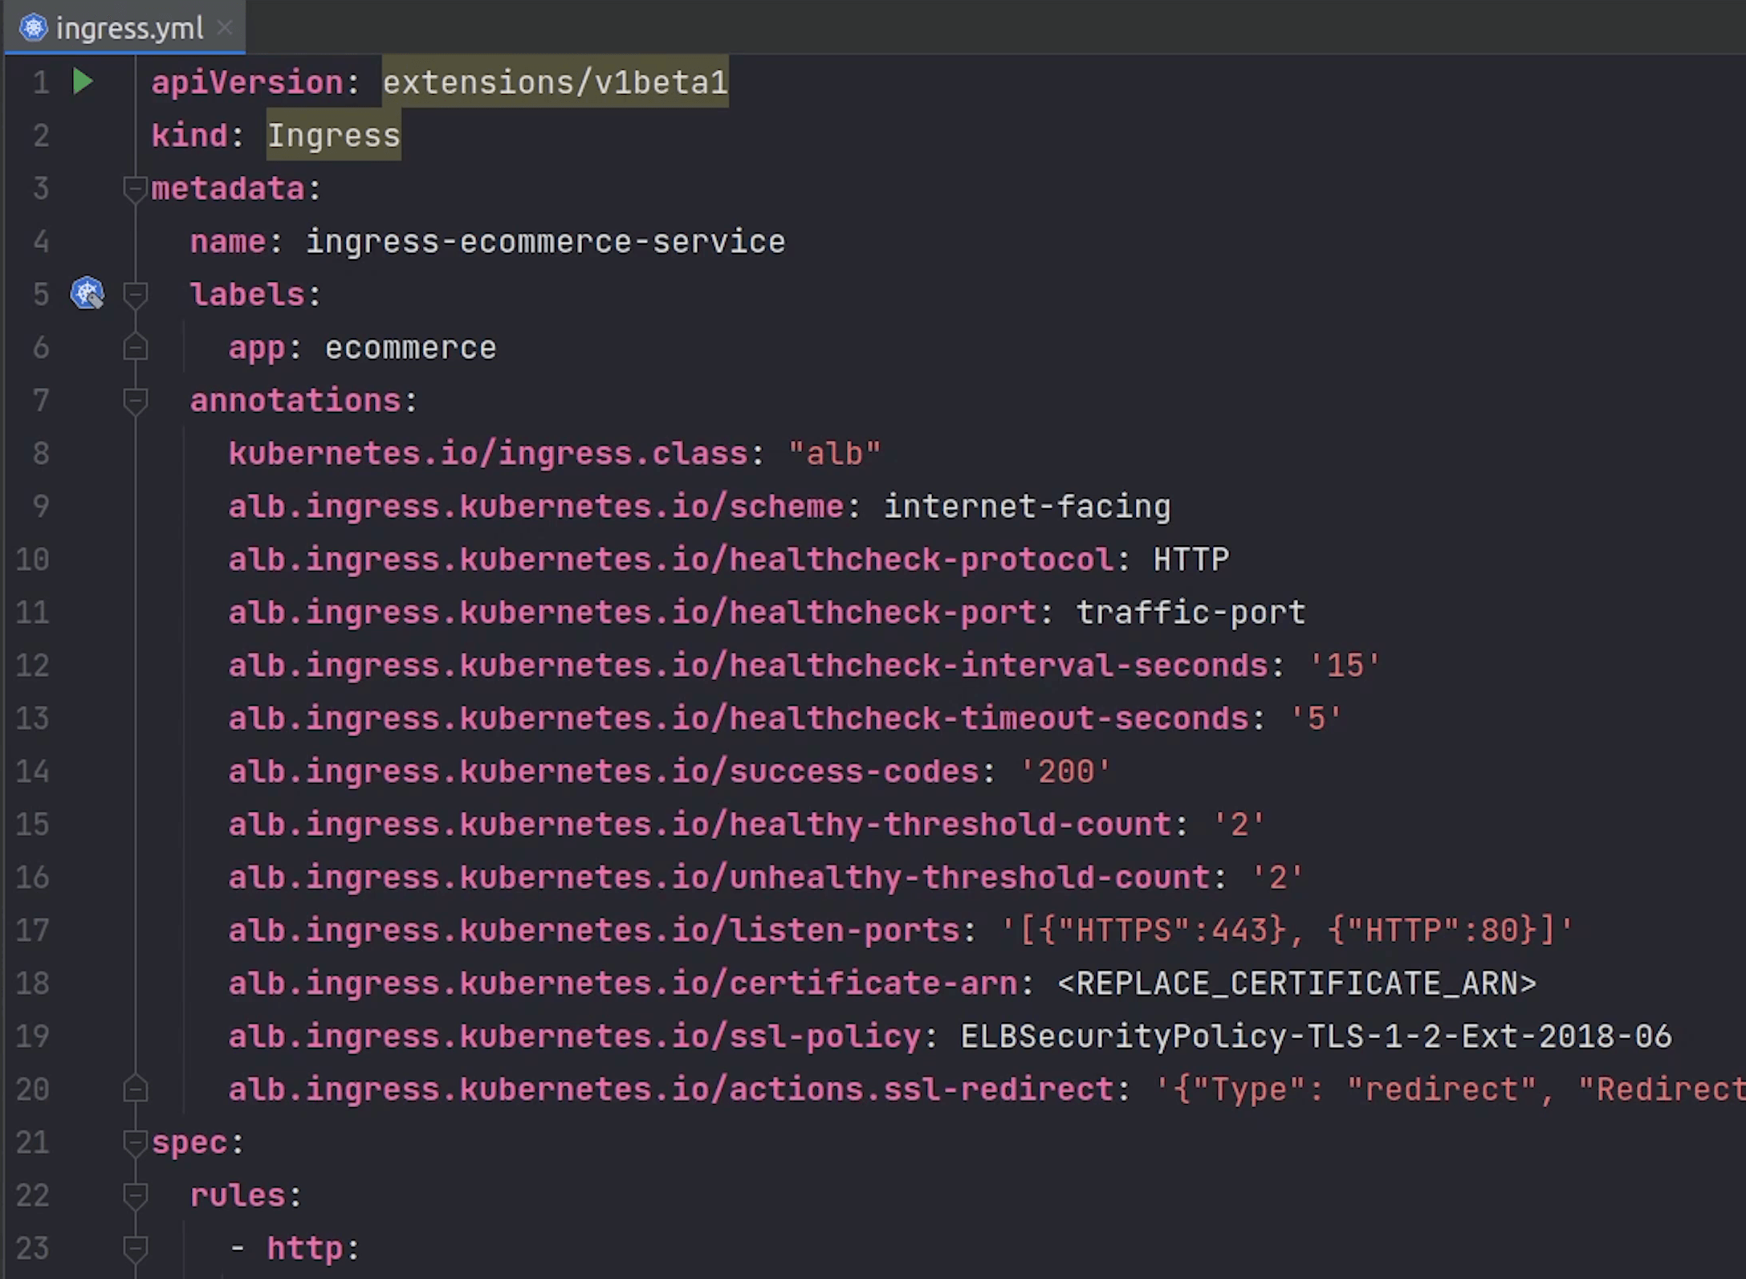
Task: Fold the http list item marker
Action: [135, 1248]
